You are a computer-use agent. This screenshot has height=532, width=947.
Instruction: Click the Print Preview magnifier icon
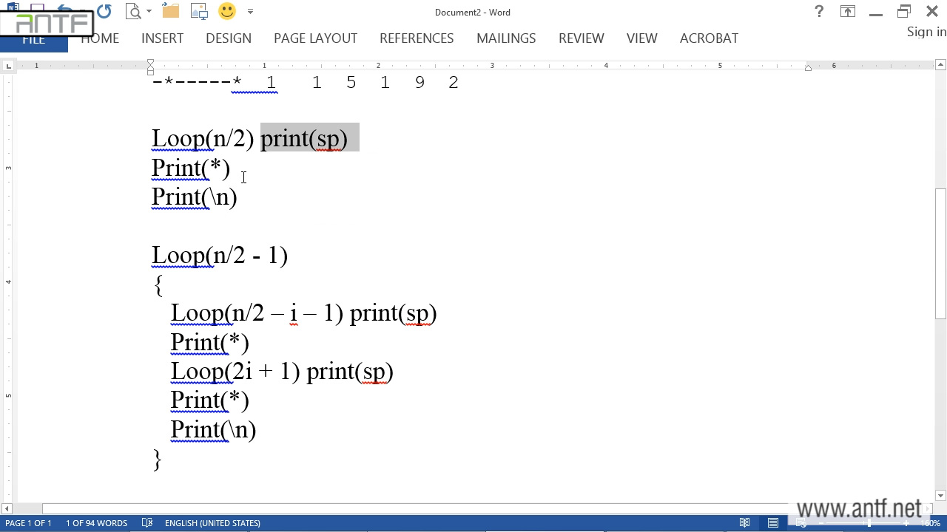(133, 12)
